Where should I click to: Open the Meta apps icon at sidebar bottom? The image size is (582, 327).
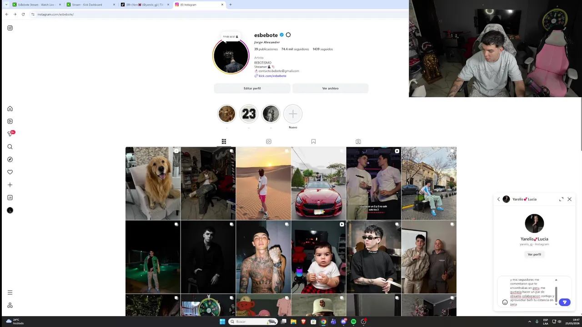(10, 305)
